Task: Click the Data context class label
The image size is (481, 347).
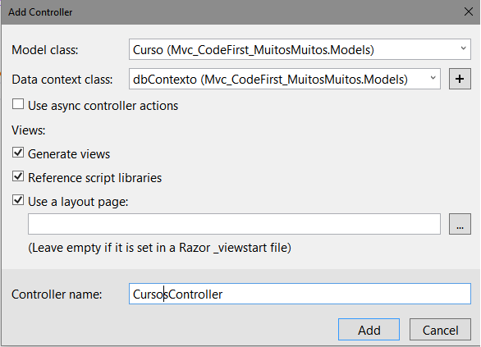Action: [x=62, y=80]
